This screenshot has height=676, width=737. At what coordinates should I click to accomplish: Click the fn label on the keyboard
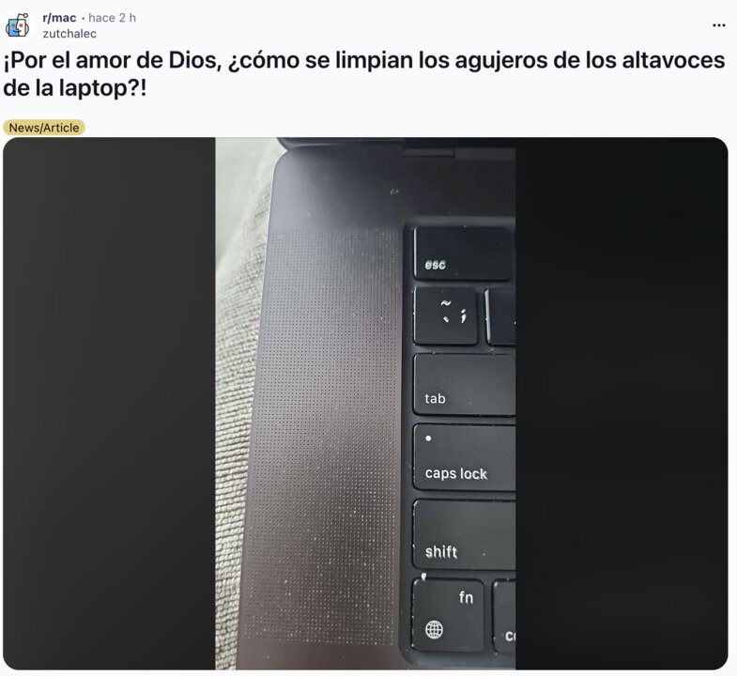tap(466, 597)
